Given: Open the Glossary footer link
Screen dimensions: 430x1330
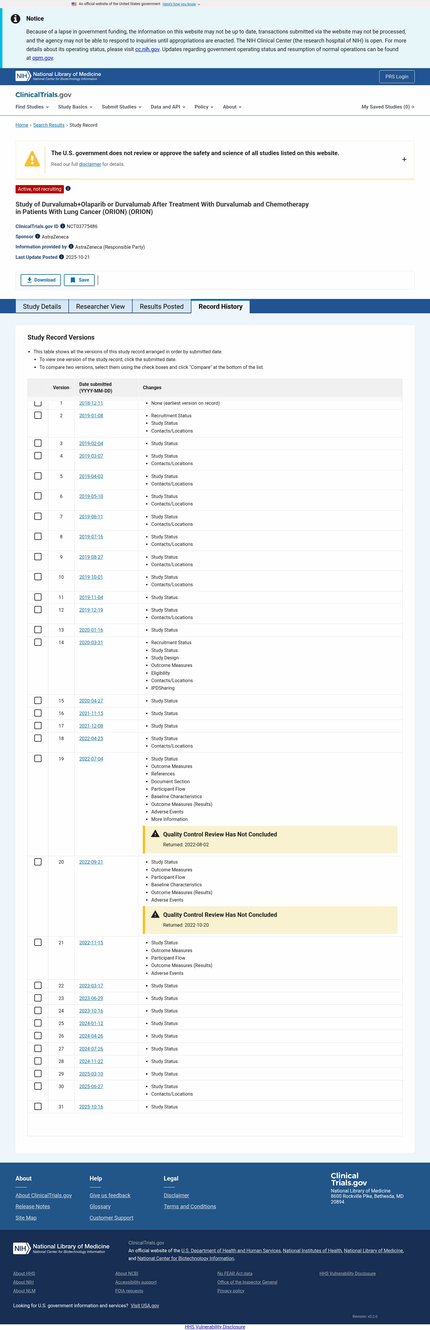Looking at the screenshot, I should click(100, 1206).
